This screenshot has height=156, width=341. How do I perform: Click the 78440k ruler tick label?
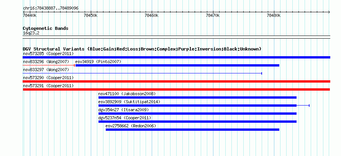tap(30, 15)
